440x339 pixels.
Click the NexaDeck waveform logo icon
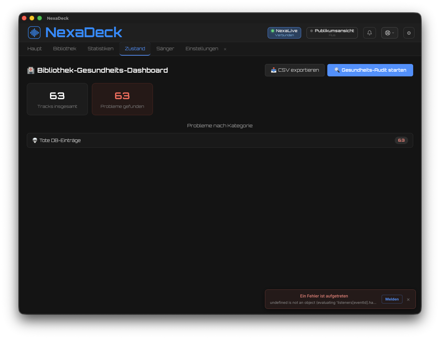click(x=34, y=32)
